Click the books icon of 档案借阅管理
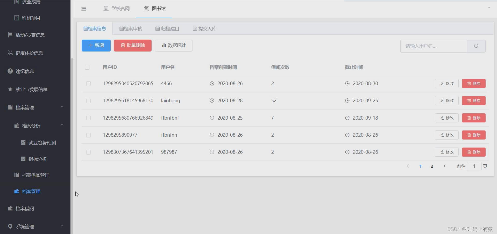 (x=17, y=175)
